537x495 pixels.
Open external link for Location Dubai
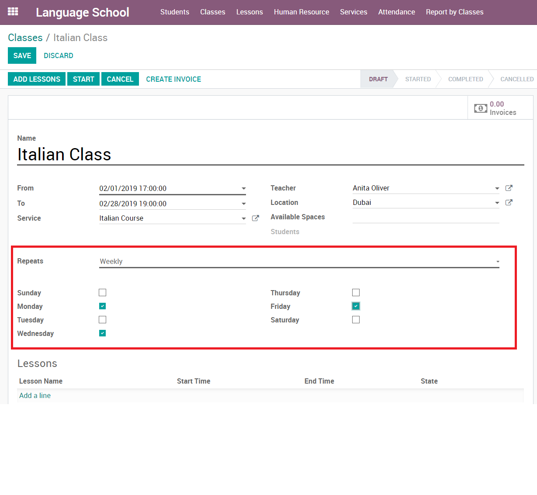click(x=509, y=202)
